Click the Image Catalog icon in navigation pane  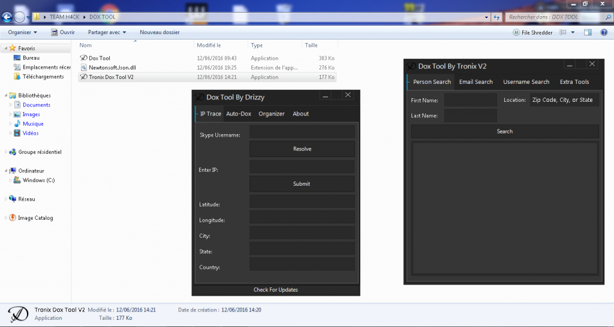coord(13,218)
